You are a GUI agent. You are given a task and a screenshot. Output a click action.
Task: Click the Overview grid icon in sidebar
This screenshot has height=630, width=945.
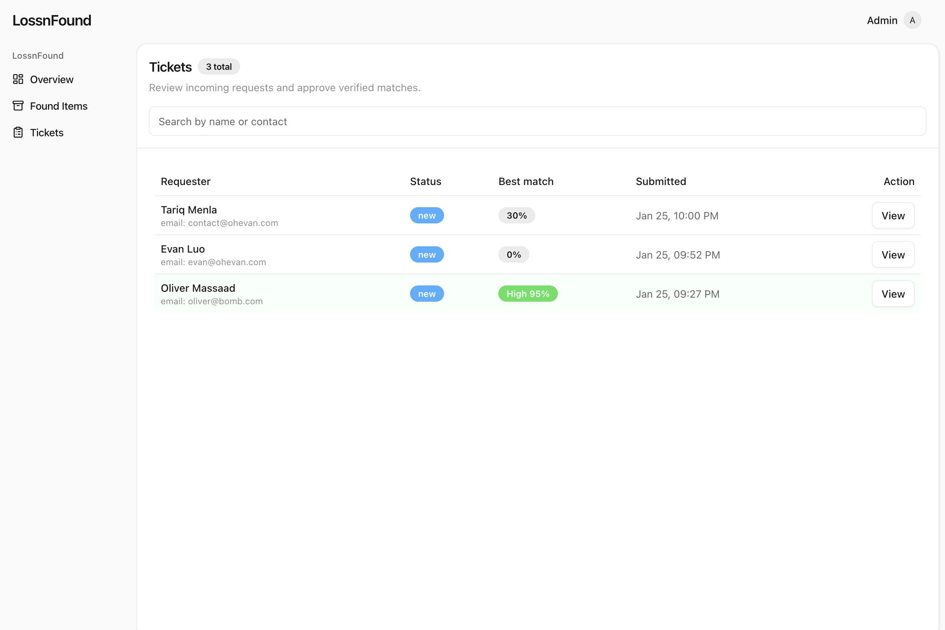point(18,79)
